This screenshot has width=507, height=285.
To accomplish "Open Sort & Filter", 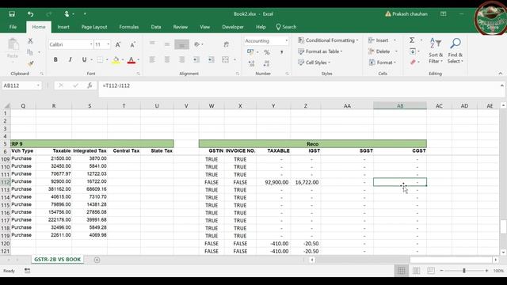I will (436, 51).
